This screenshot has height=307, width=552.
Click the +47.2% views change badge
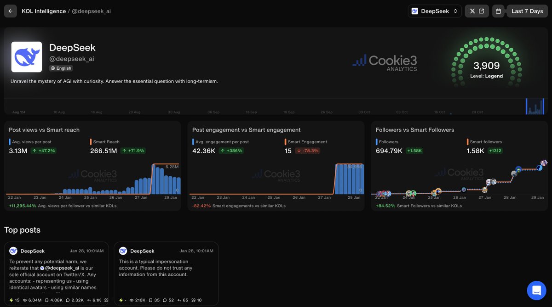click(x=44, y=151)
